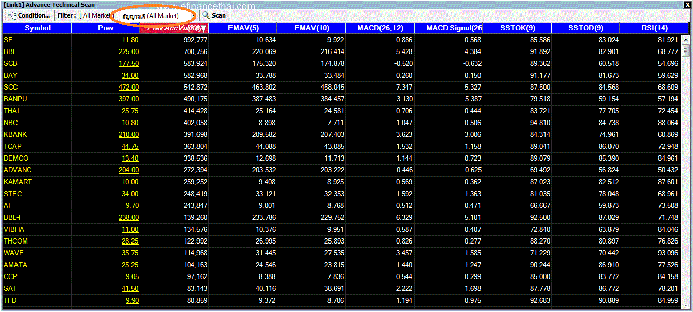Click the SSTOK value 94.810
Viewport: 693px width, 312px height.
540,123
